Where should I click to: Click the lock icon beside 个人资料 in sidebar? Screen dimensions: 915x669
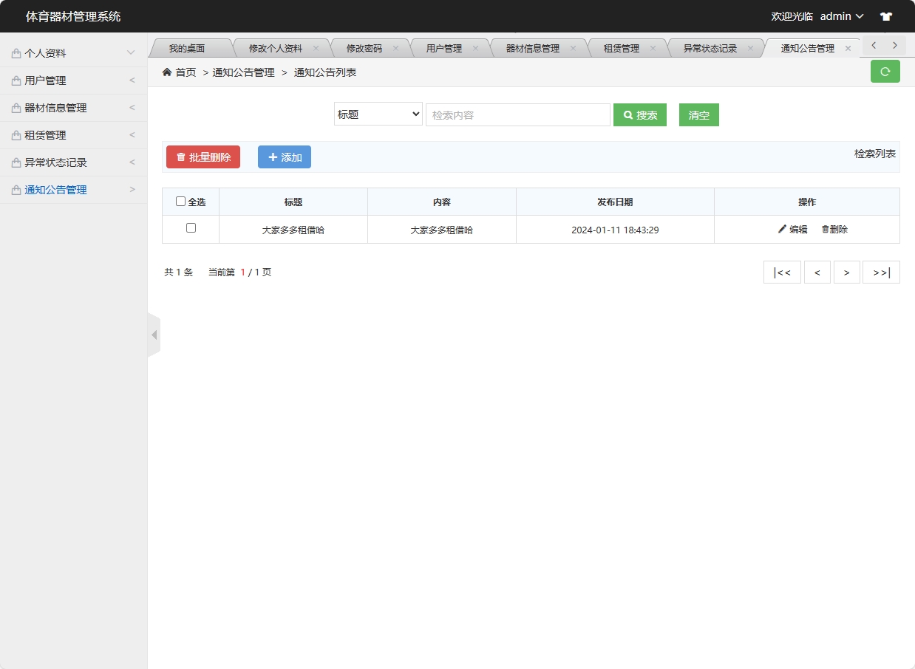[x=16, y=52]
